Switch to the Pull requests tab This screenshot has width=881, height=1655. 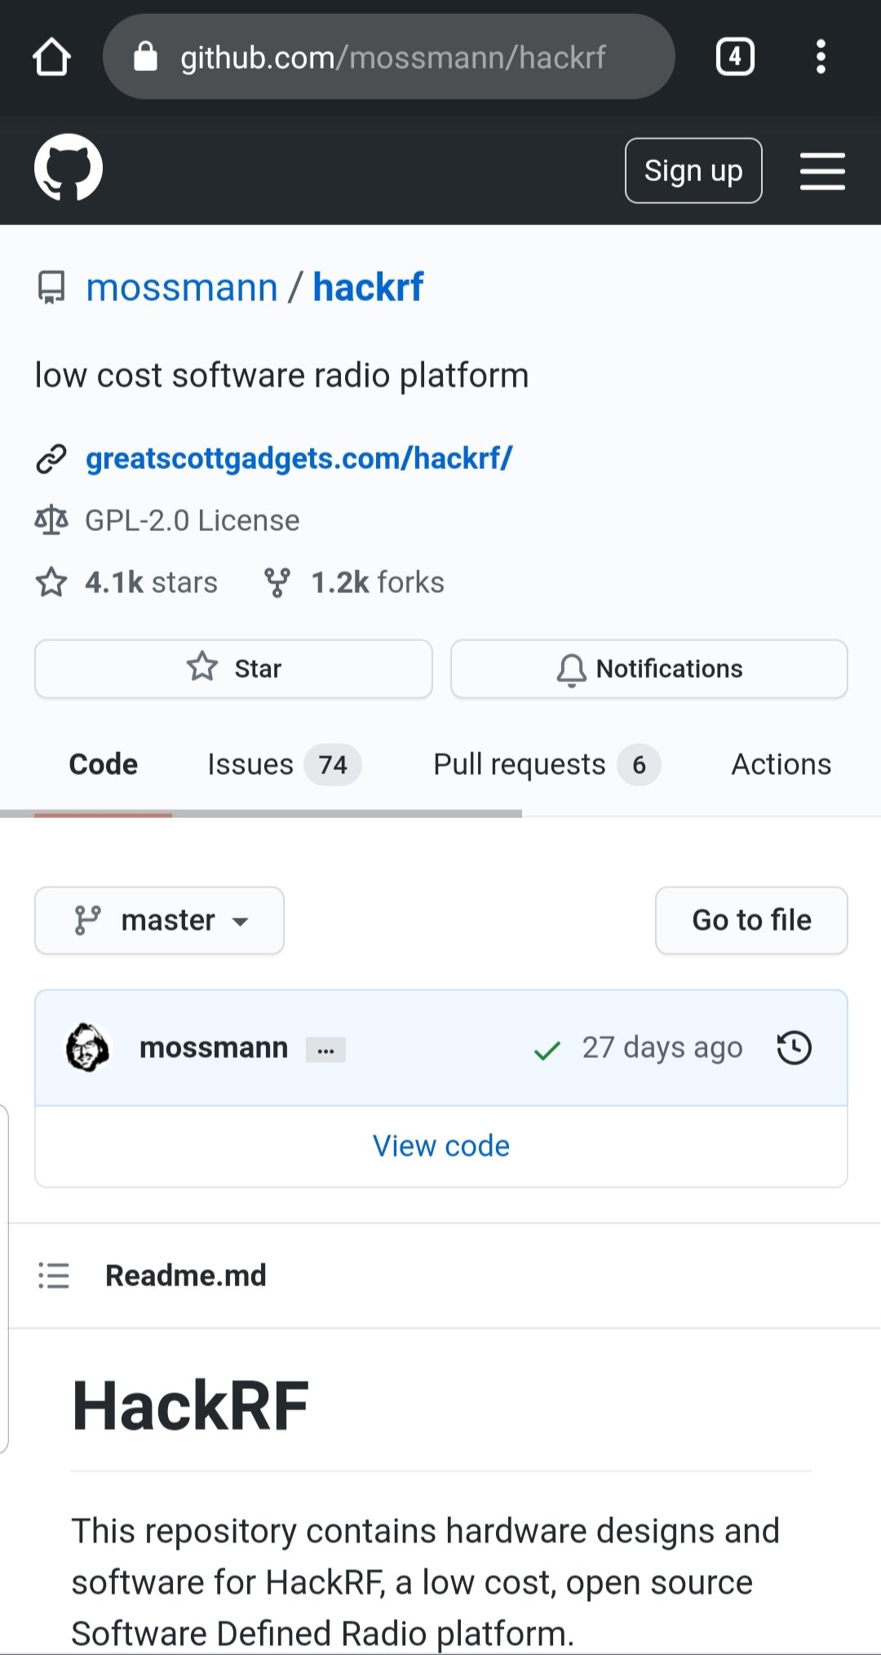[545, 764]
